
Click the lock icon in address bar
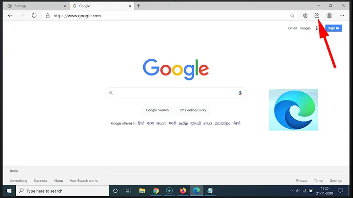click(48, 16)
